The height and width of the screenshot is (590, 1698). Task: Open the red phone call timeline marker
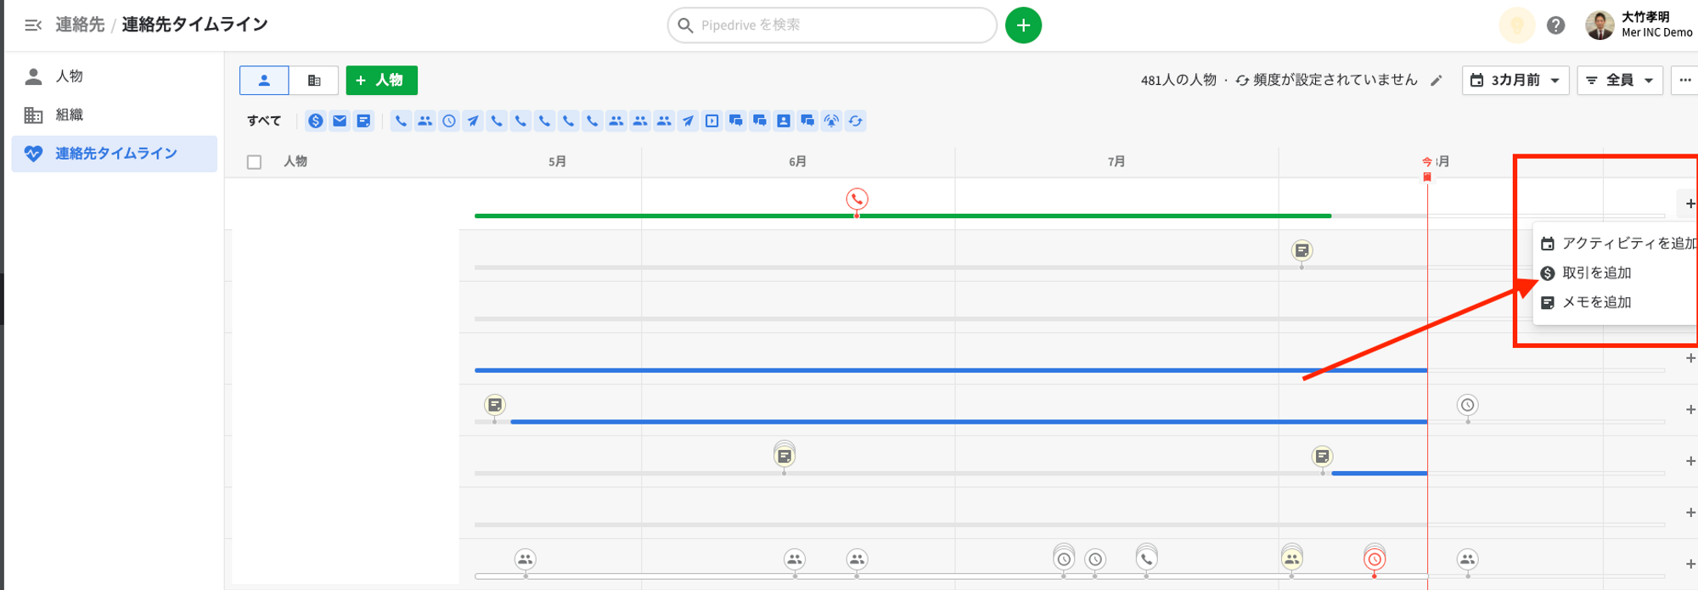point(857,199)
